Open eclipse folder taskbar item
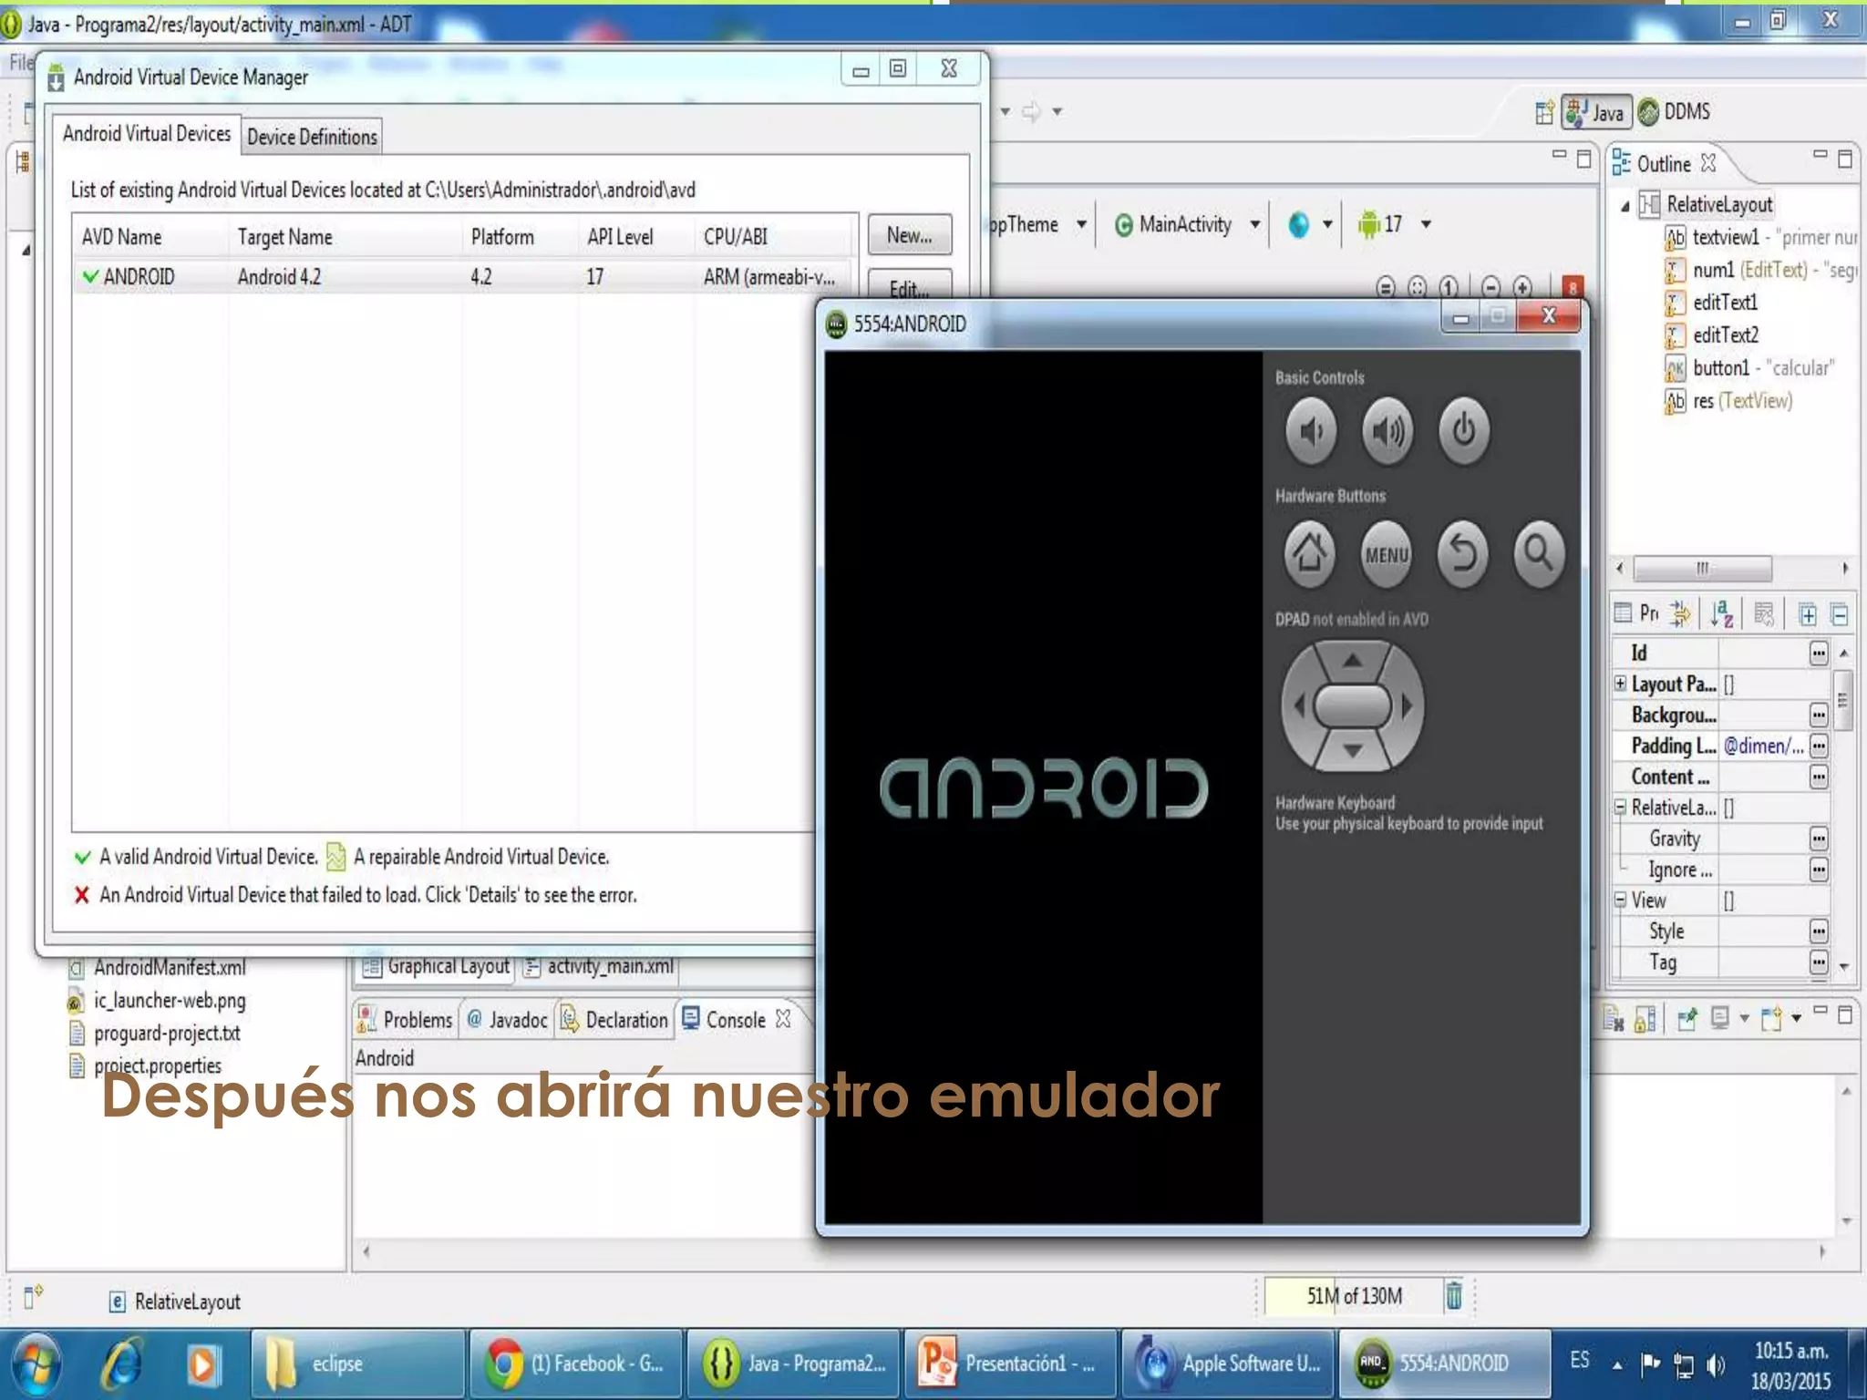The width and height of the screenshot is (1867, 1400). pos(358,1364)
